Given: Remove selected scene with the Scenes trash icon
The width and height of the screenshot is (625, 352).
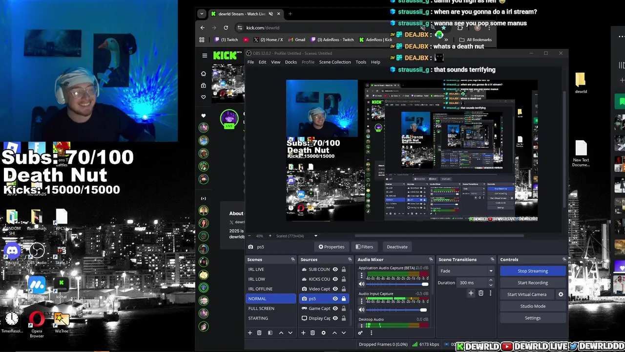Looking at the screenshot, I should point(259,333).
